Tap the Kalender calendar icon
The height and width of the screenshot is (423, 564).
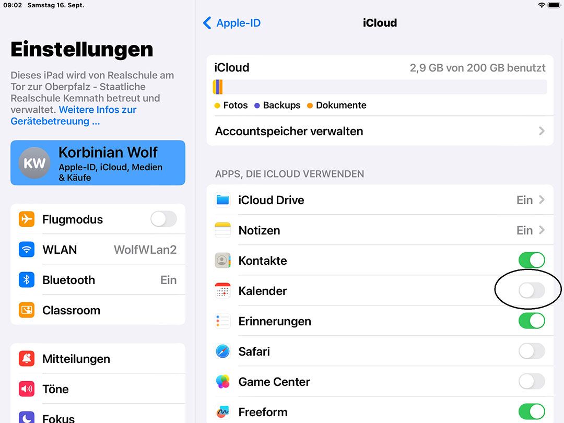222,290
